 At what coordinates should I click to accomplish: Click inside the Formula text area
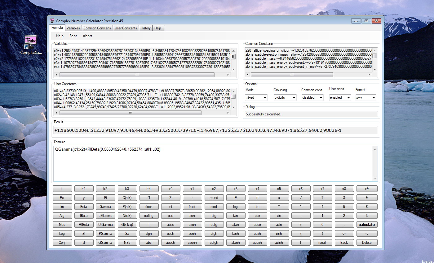pos(214,164)
